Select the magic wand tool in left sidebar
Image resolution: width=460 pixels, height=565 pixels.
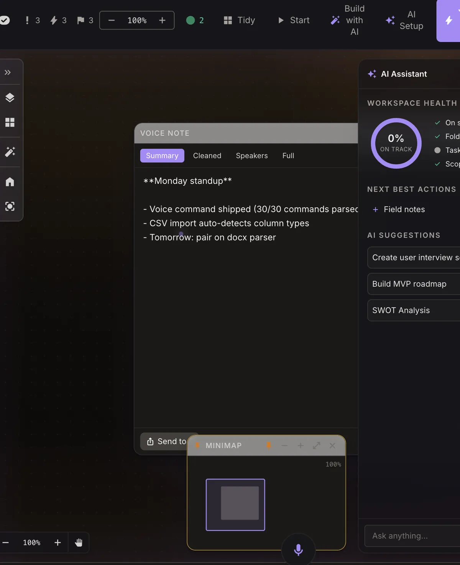pyautogui.click(x=10, y=152)
